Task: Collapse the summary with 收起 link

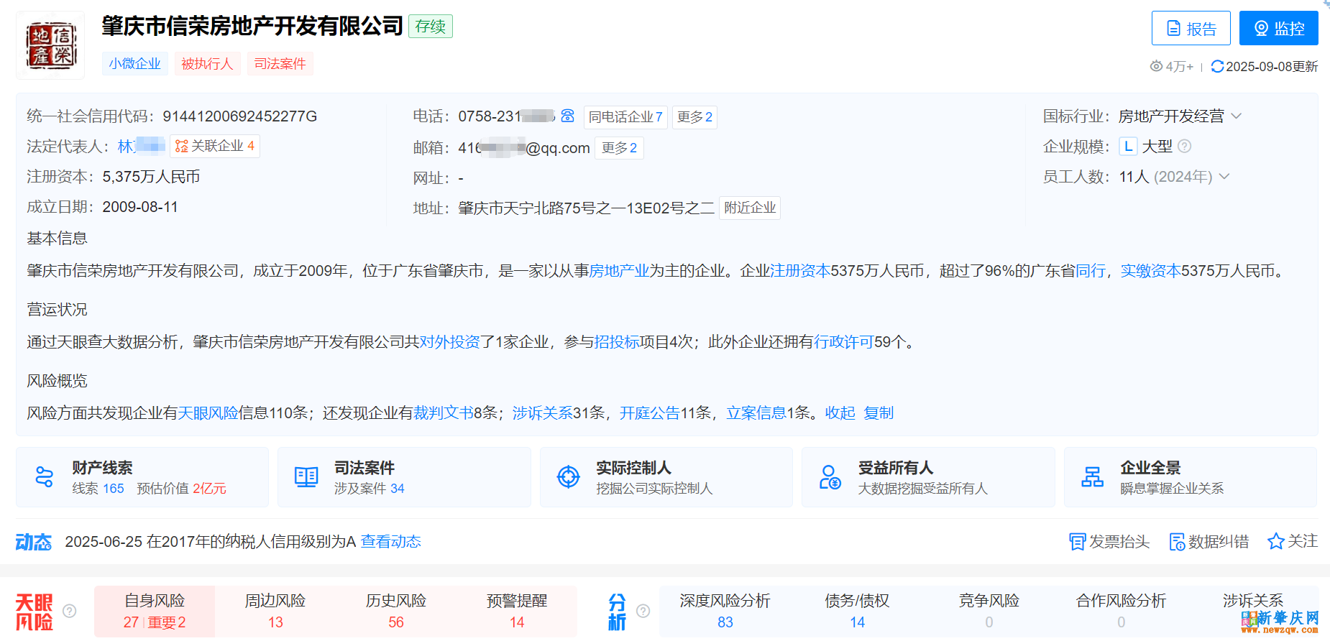Action: pos(840,413)
